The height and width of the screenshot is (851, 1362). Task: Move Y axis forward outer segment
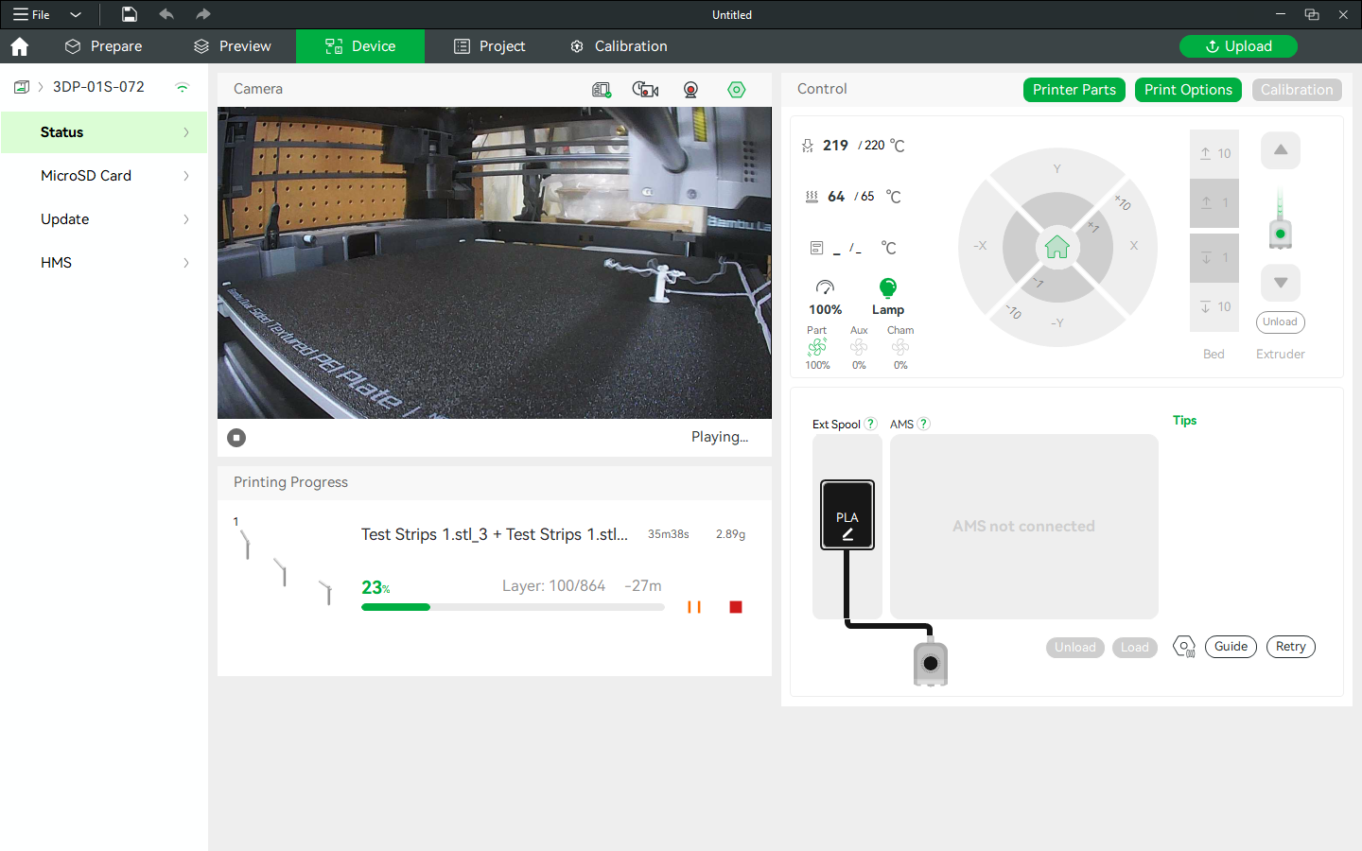point(1057,169)
